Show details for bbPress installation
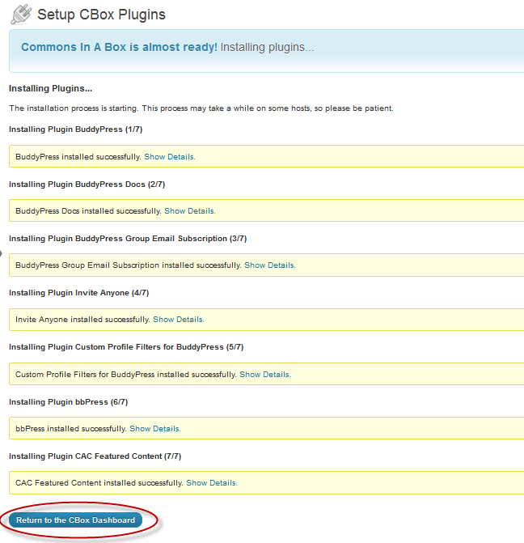 [155, 429]
